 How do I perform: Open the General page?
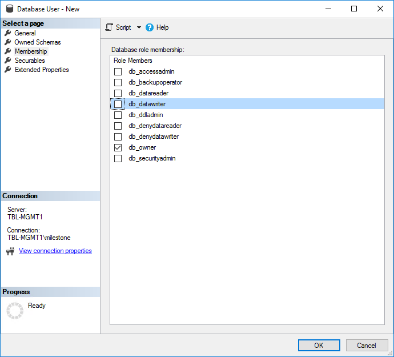click(x=25, y=33)
